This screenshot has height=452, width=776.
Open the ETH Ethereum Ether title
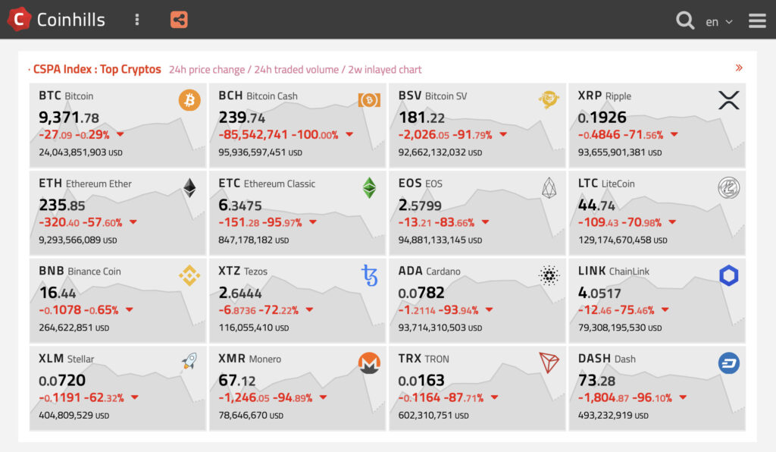coord(85,184)
